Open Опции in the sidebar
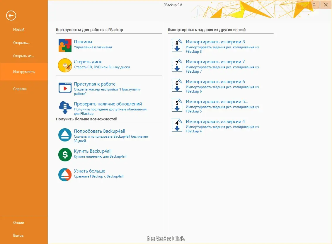The width and height of the screenshot is (332, 244). pyautogui.click(x=19, y=222)
